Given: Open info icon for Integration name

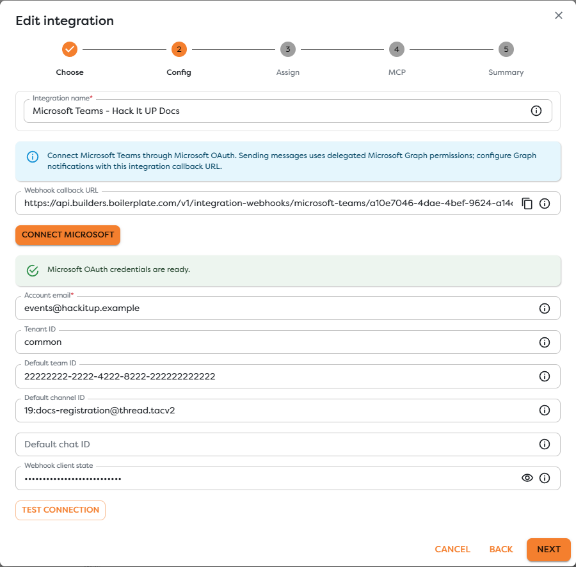Looking at the screenshot, I should click(536, 111).
